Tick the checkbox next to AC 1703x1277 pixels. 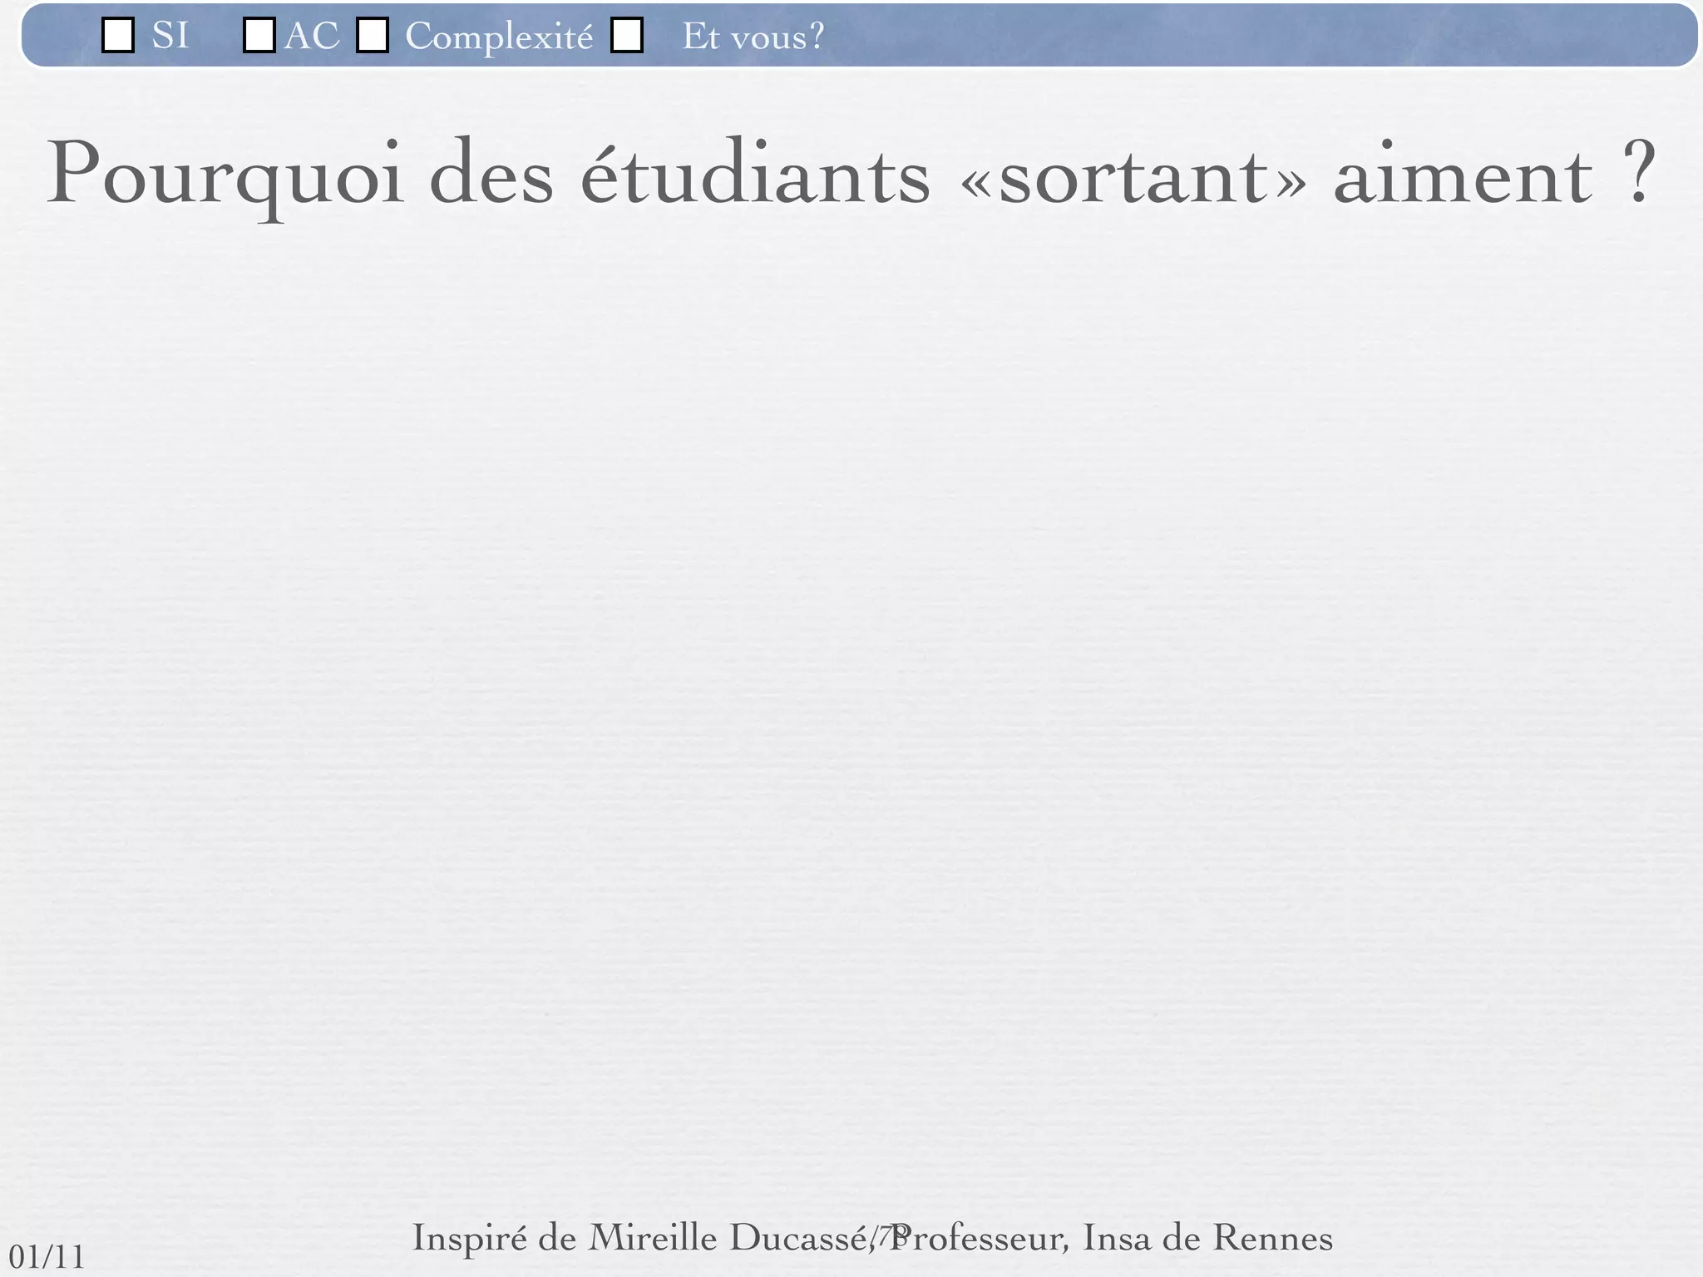tap(259, 36)
